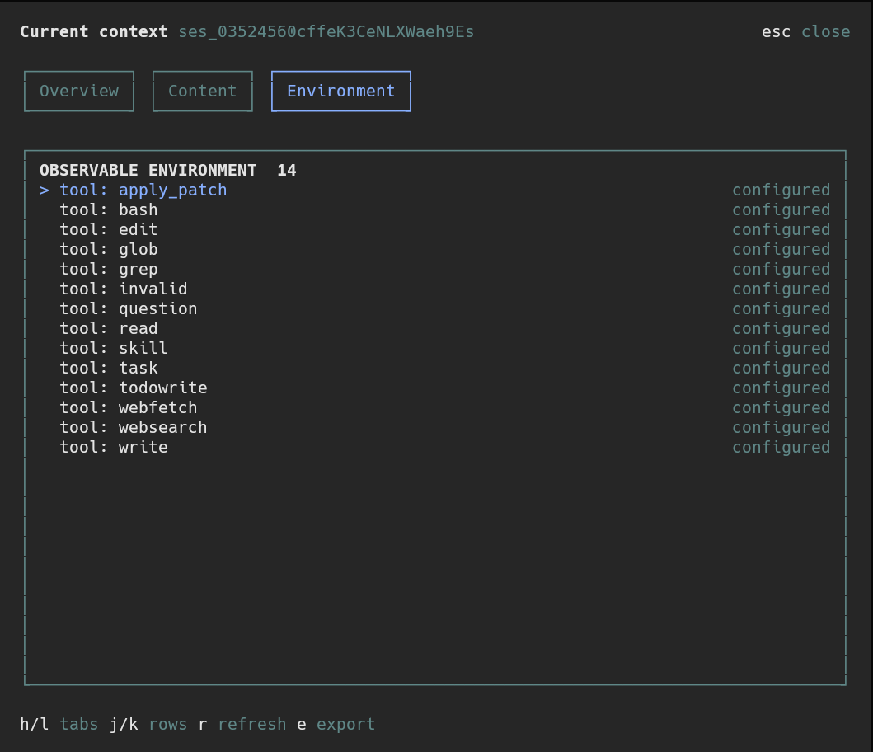
Task: Select the tool: skill row
Action: click(434, 348)
